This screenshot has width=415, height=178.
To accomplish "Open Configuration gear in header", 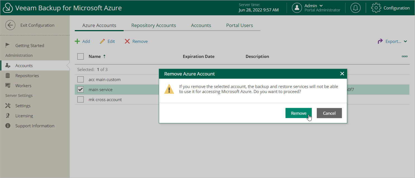I will (376, 8).
